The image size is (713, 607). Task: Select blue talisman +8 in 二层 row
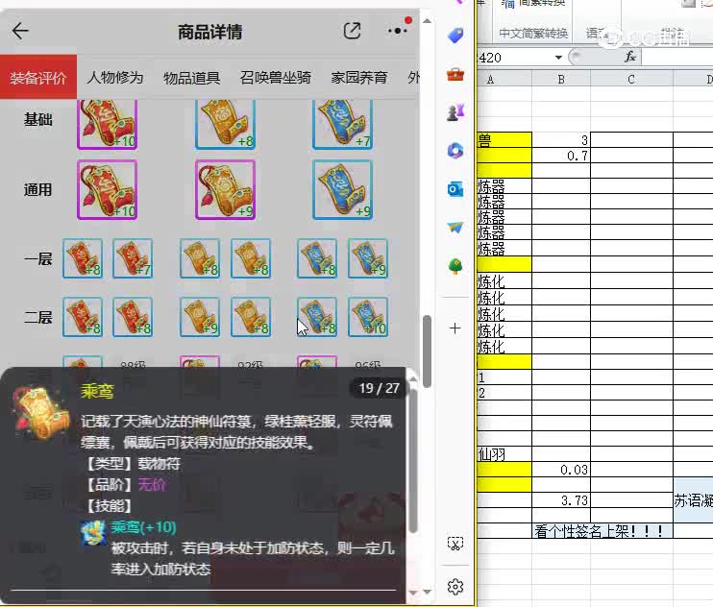click(317, 317)
